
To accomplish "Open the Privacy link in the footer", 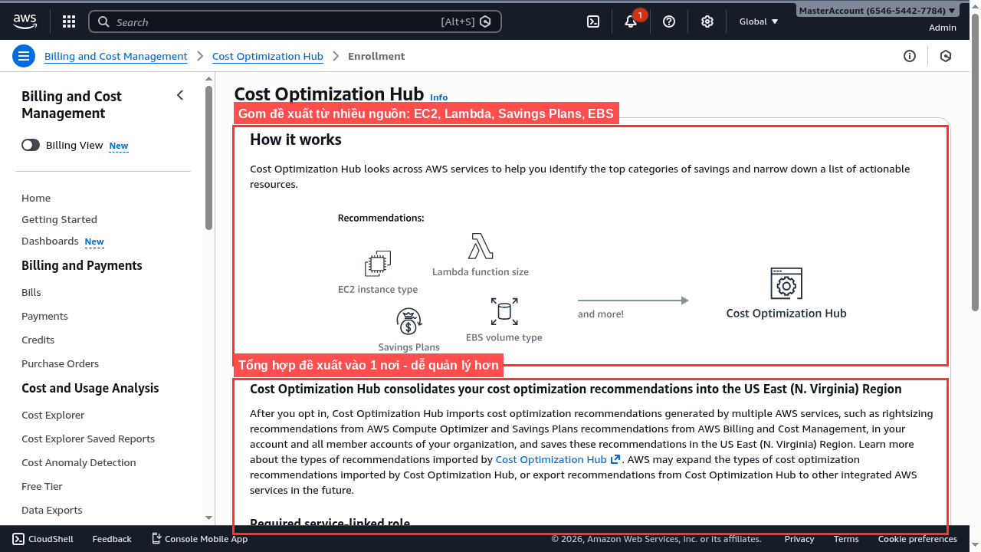I will point(799,539).
